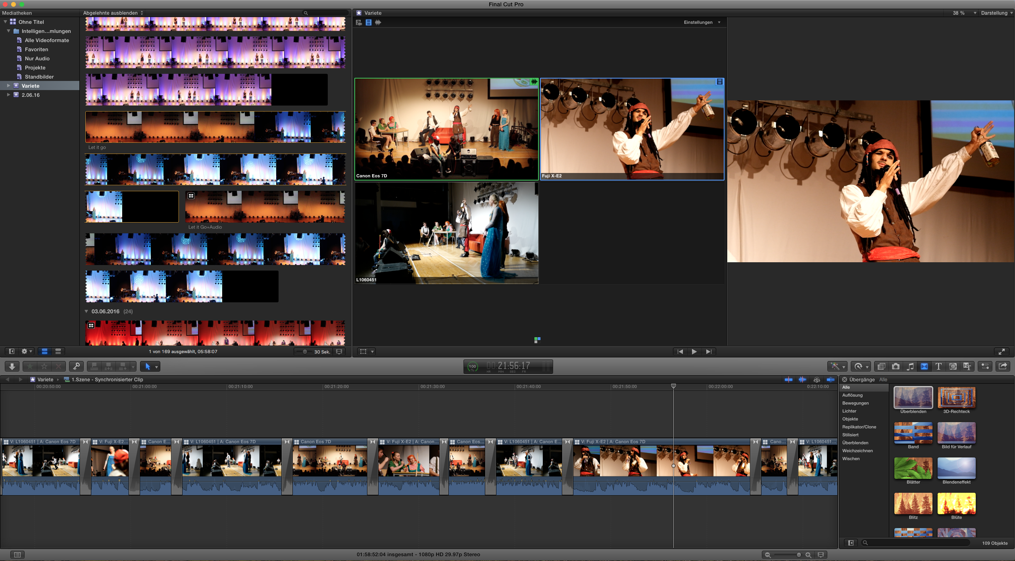The image size is (1015, 561).
Task: Expand the 2.06.16 event
Action: click(8, 95)
